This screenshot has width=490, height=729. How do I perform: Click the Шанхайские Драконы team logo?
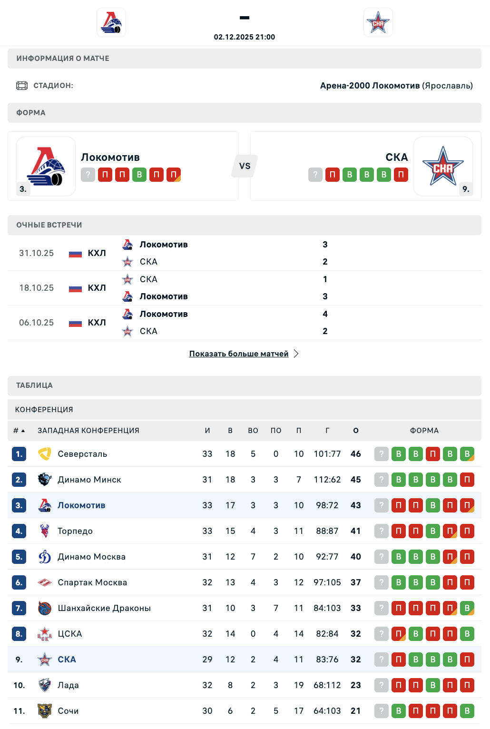[x=45, y=608]
